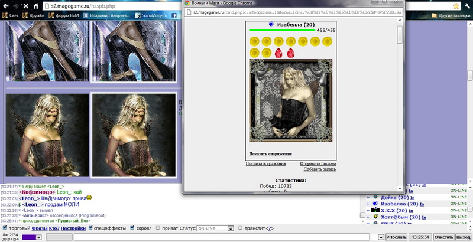Click the globe icon beside Изабелла (20) title
This screenshot has height=242, width=473.
click(x=271, y=24)
